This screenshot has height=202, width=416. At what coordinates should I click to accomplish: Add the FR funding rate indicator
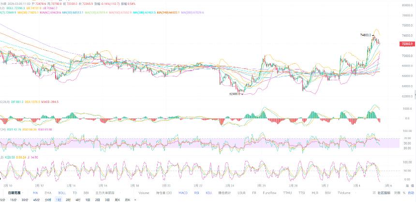[254, 193]
